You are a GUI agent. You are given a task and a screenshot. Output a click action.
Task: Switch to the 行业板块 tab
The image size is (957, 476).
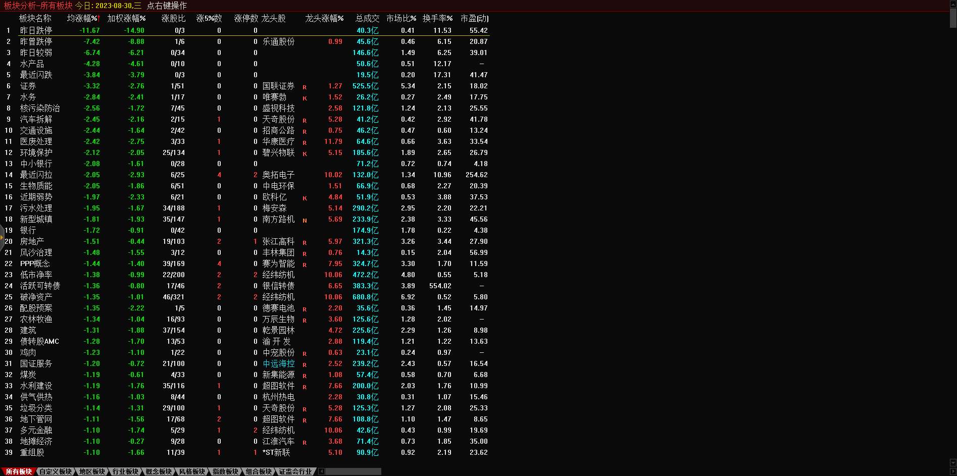click(x=125, y=471)
